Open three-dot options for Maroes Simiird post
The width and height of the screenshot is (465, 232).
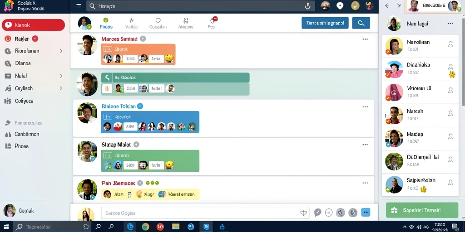pos(365,39)
